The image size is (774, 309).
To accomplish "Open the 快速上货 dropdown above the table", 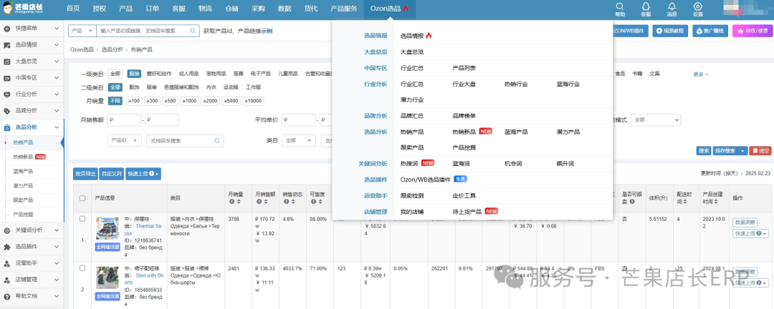I will (x=143, y=174).
